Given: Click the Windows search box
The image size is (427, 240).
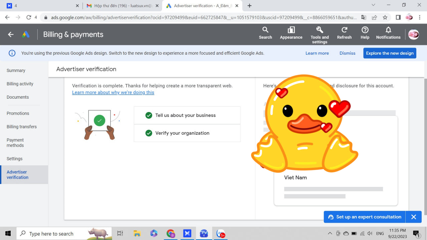Looking at the screenshot, I should (x=64, y=233).
